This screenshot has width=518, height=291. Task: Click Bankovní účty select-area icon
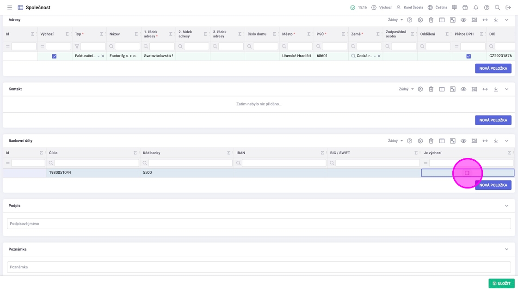point(474,141)
